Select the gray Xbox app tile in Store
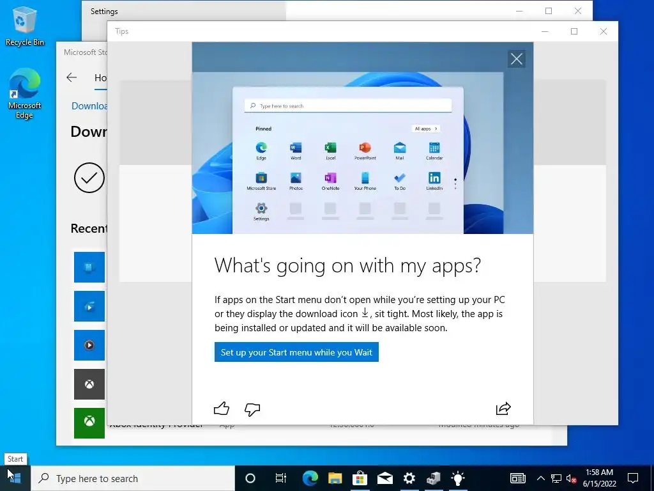Image resolution: width=654 pixels, height=491 pixels. pos(89,384)
